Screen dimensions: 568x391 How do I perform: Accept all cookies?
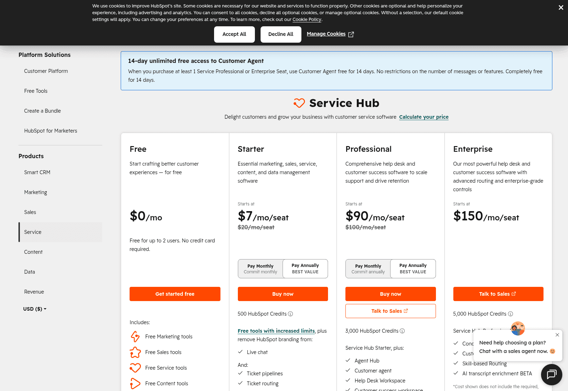point(234,34)
